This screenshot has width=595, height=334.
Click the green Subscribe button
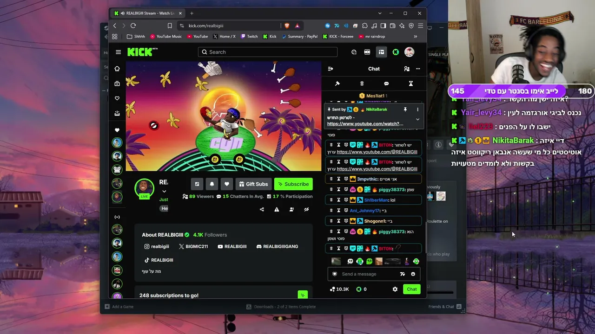coord(293,184)
